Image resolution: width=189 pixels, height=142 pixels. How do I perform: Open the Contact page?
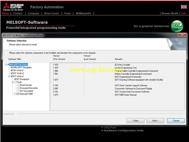click(x=18, y=13)
